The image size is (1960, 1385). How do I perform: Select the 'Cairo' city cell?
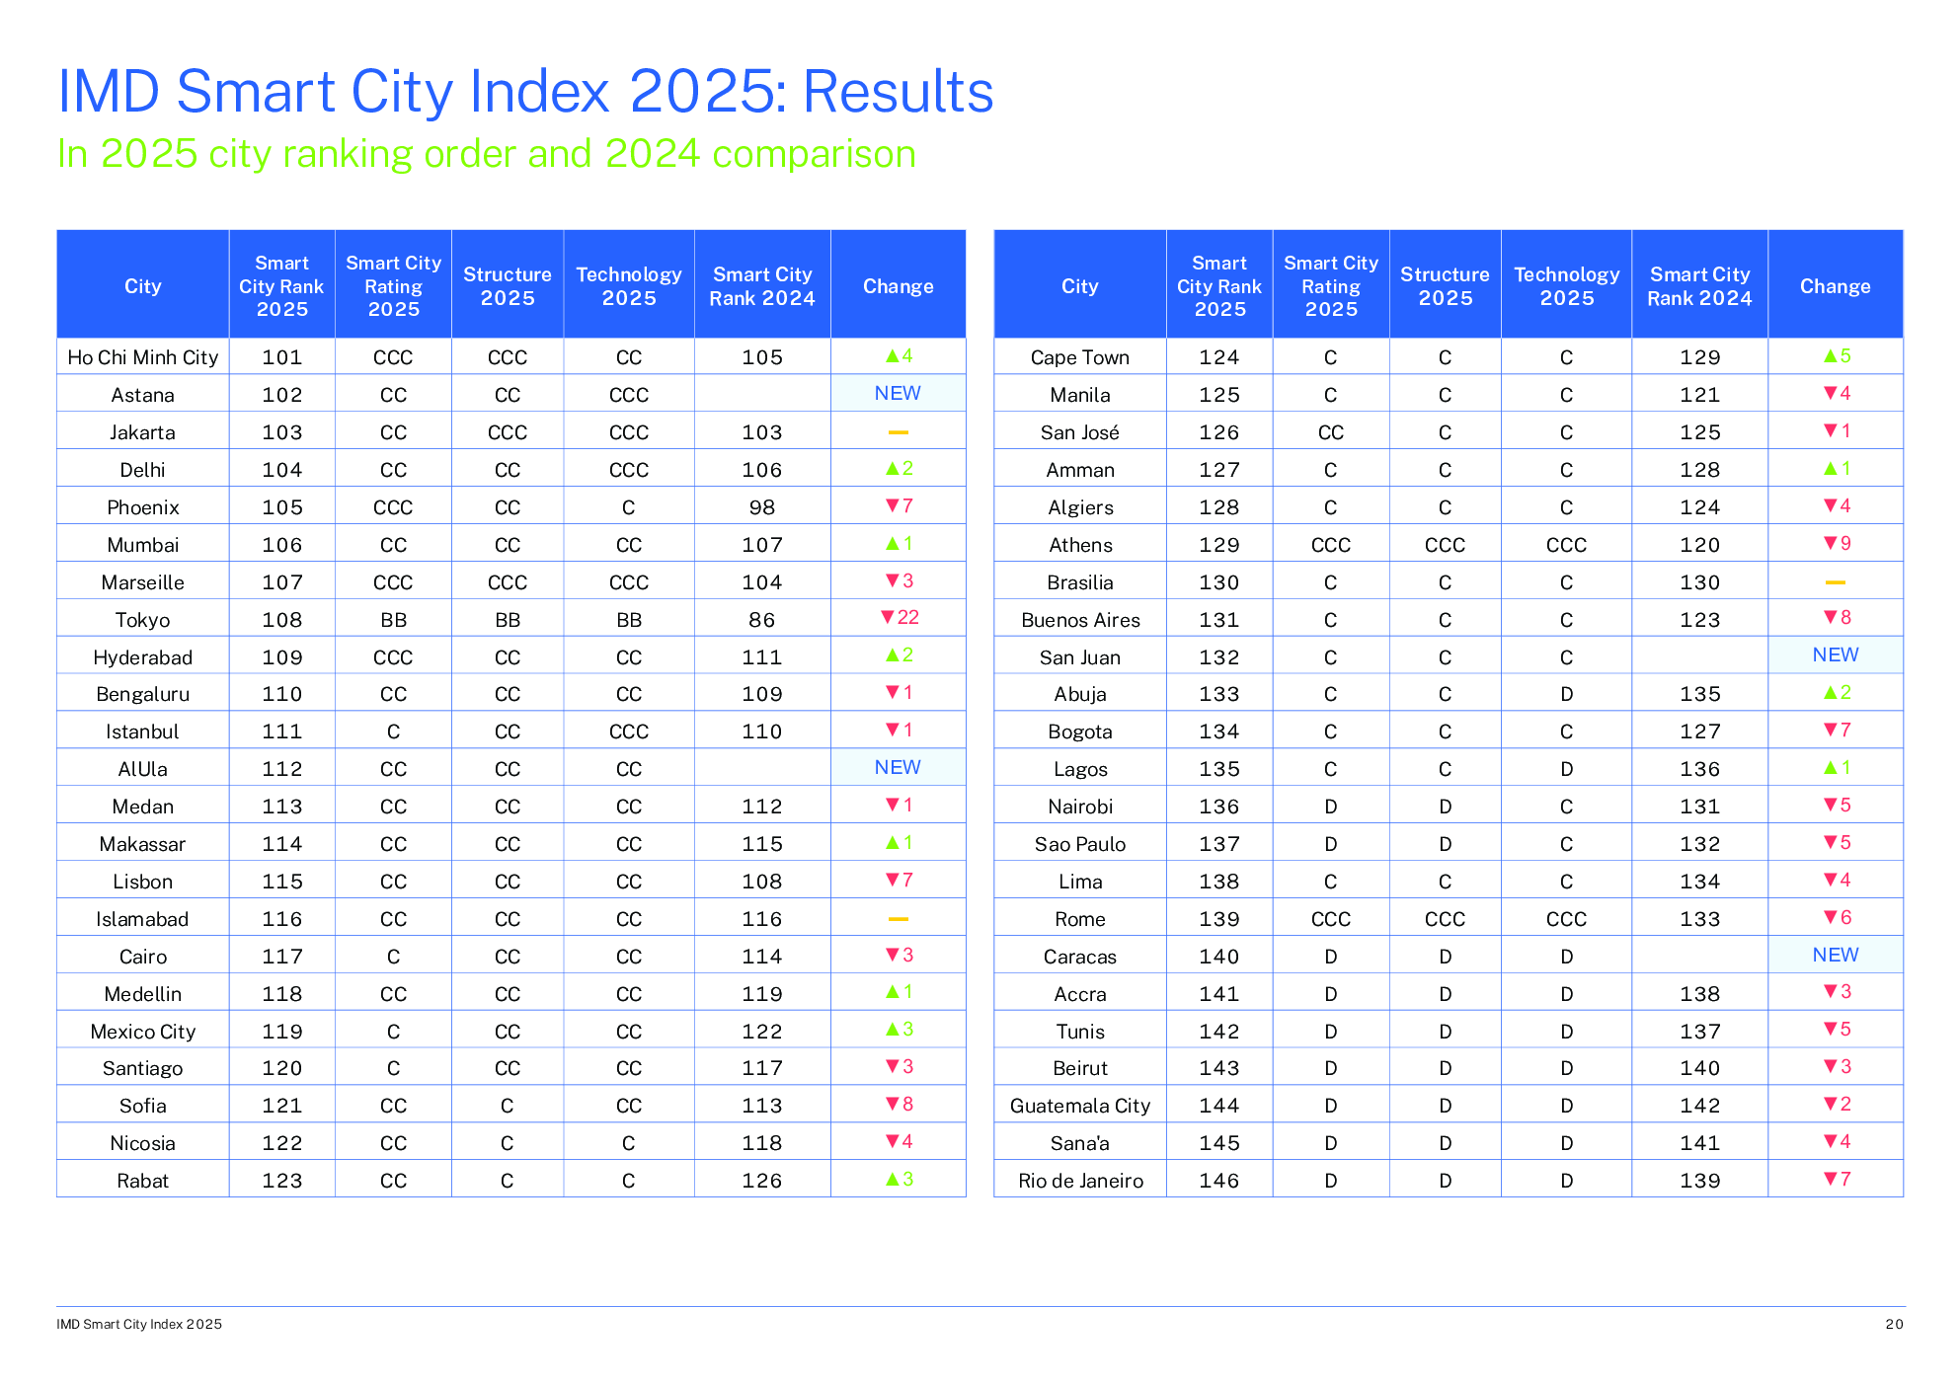143,957
